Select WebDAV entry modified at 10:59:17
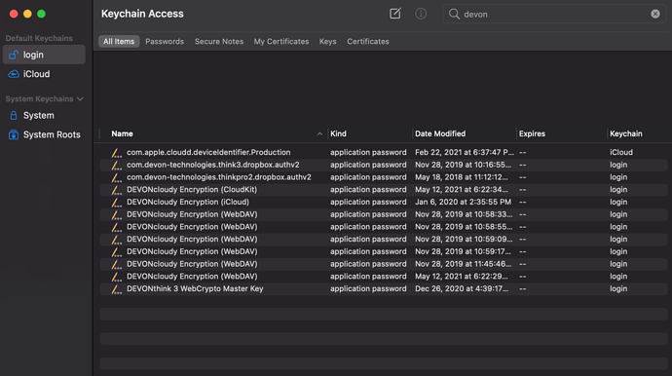Viewport: 672px width, 376px height. 384,251
